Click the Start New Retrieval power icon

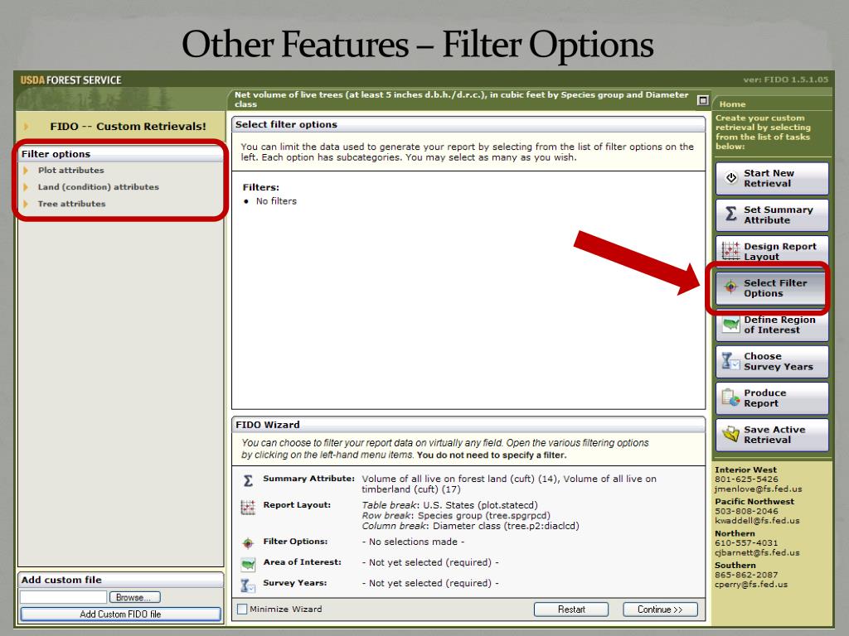(731, 178)
